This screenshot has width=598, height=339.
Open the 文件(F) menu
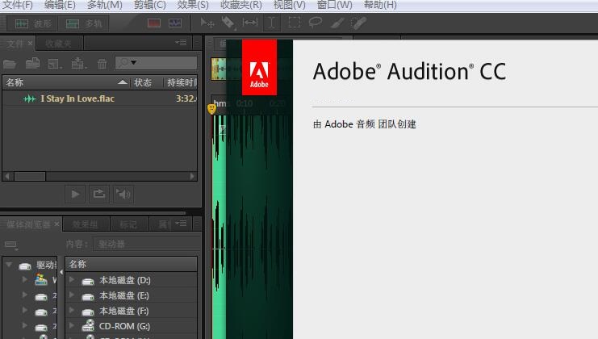tap(18, 5)
